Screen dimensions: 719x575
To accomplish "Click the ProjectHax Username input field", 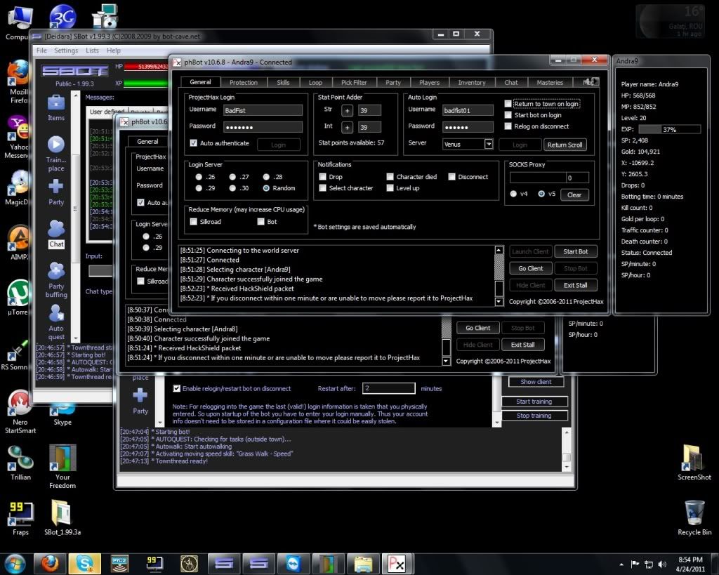I will [x=263, y=110].
